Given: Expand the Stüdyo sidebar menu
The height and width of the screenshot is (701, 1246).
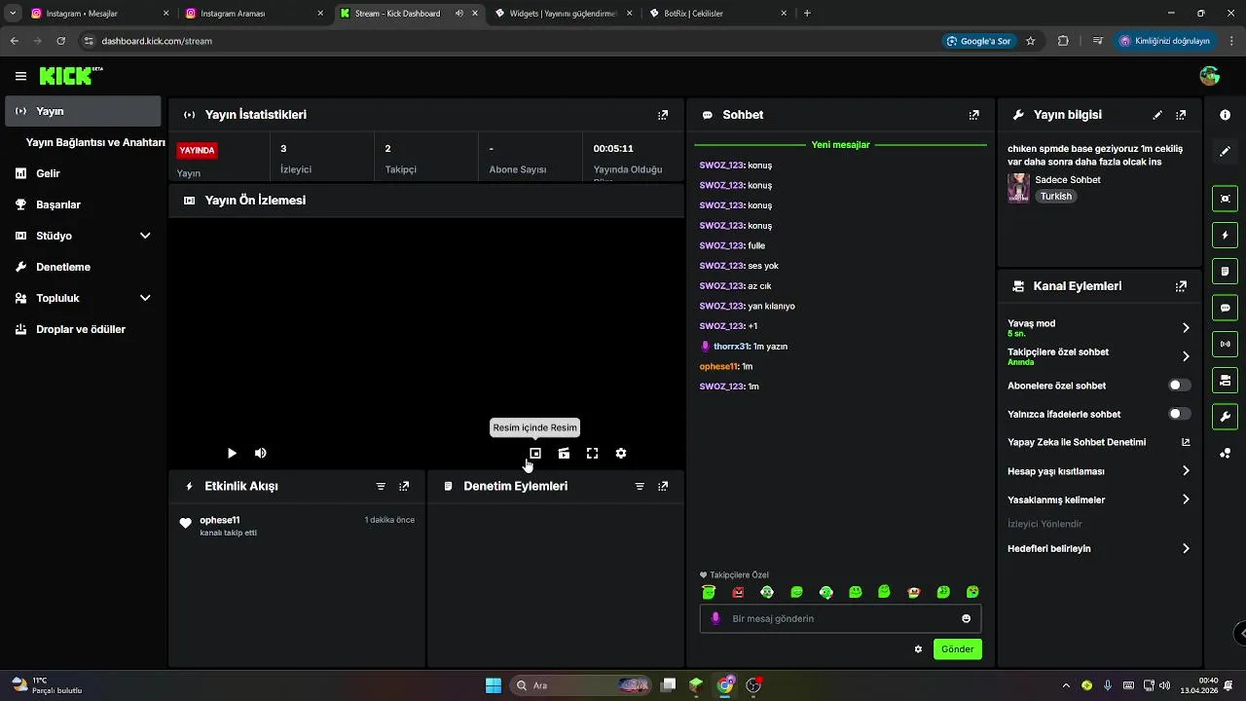Looking at the screenshot, I should click(x=83, y=236).
